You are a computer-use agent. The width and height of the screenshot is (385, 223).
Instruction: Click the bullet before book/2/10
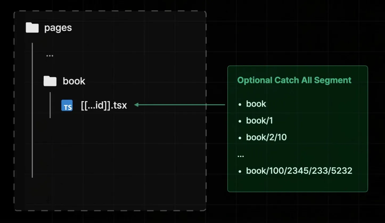click(x=240, y=138)
